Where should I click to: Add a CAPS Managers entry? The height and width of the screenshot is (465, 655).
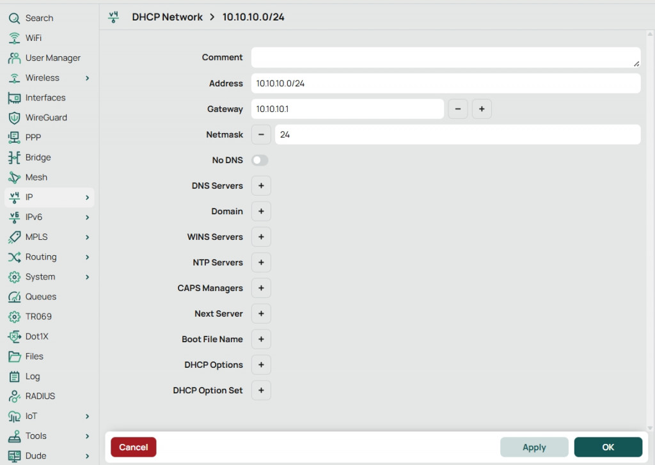(261, 288)
